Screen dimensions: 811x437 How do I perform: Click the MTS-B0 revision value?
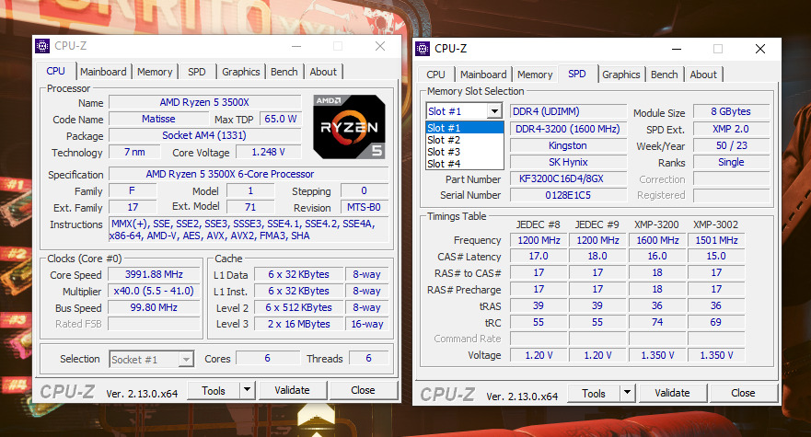(x=364, y=207)
